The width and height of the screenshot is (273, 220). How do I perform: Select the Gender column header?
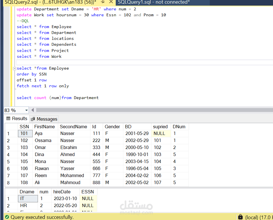113,127
